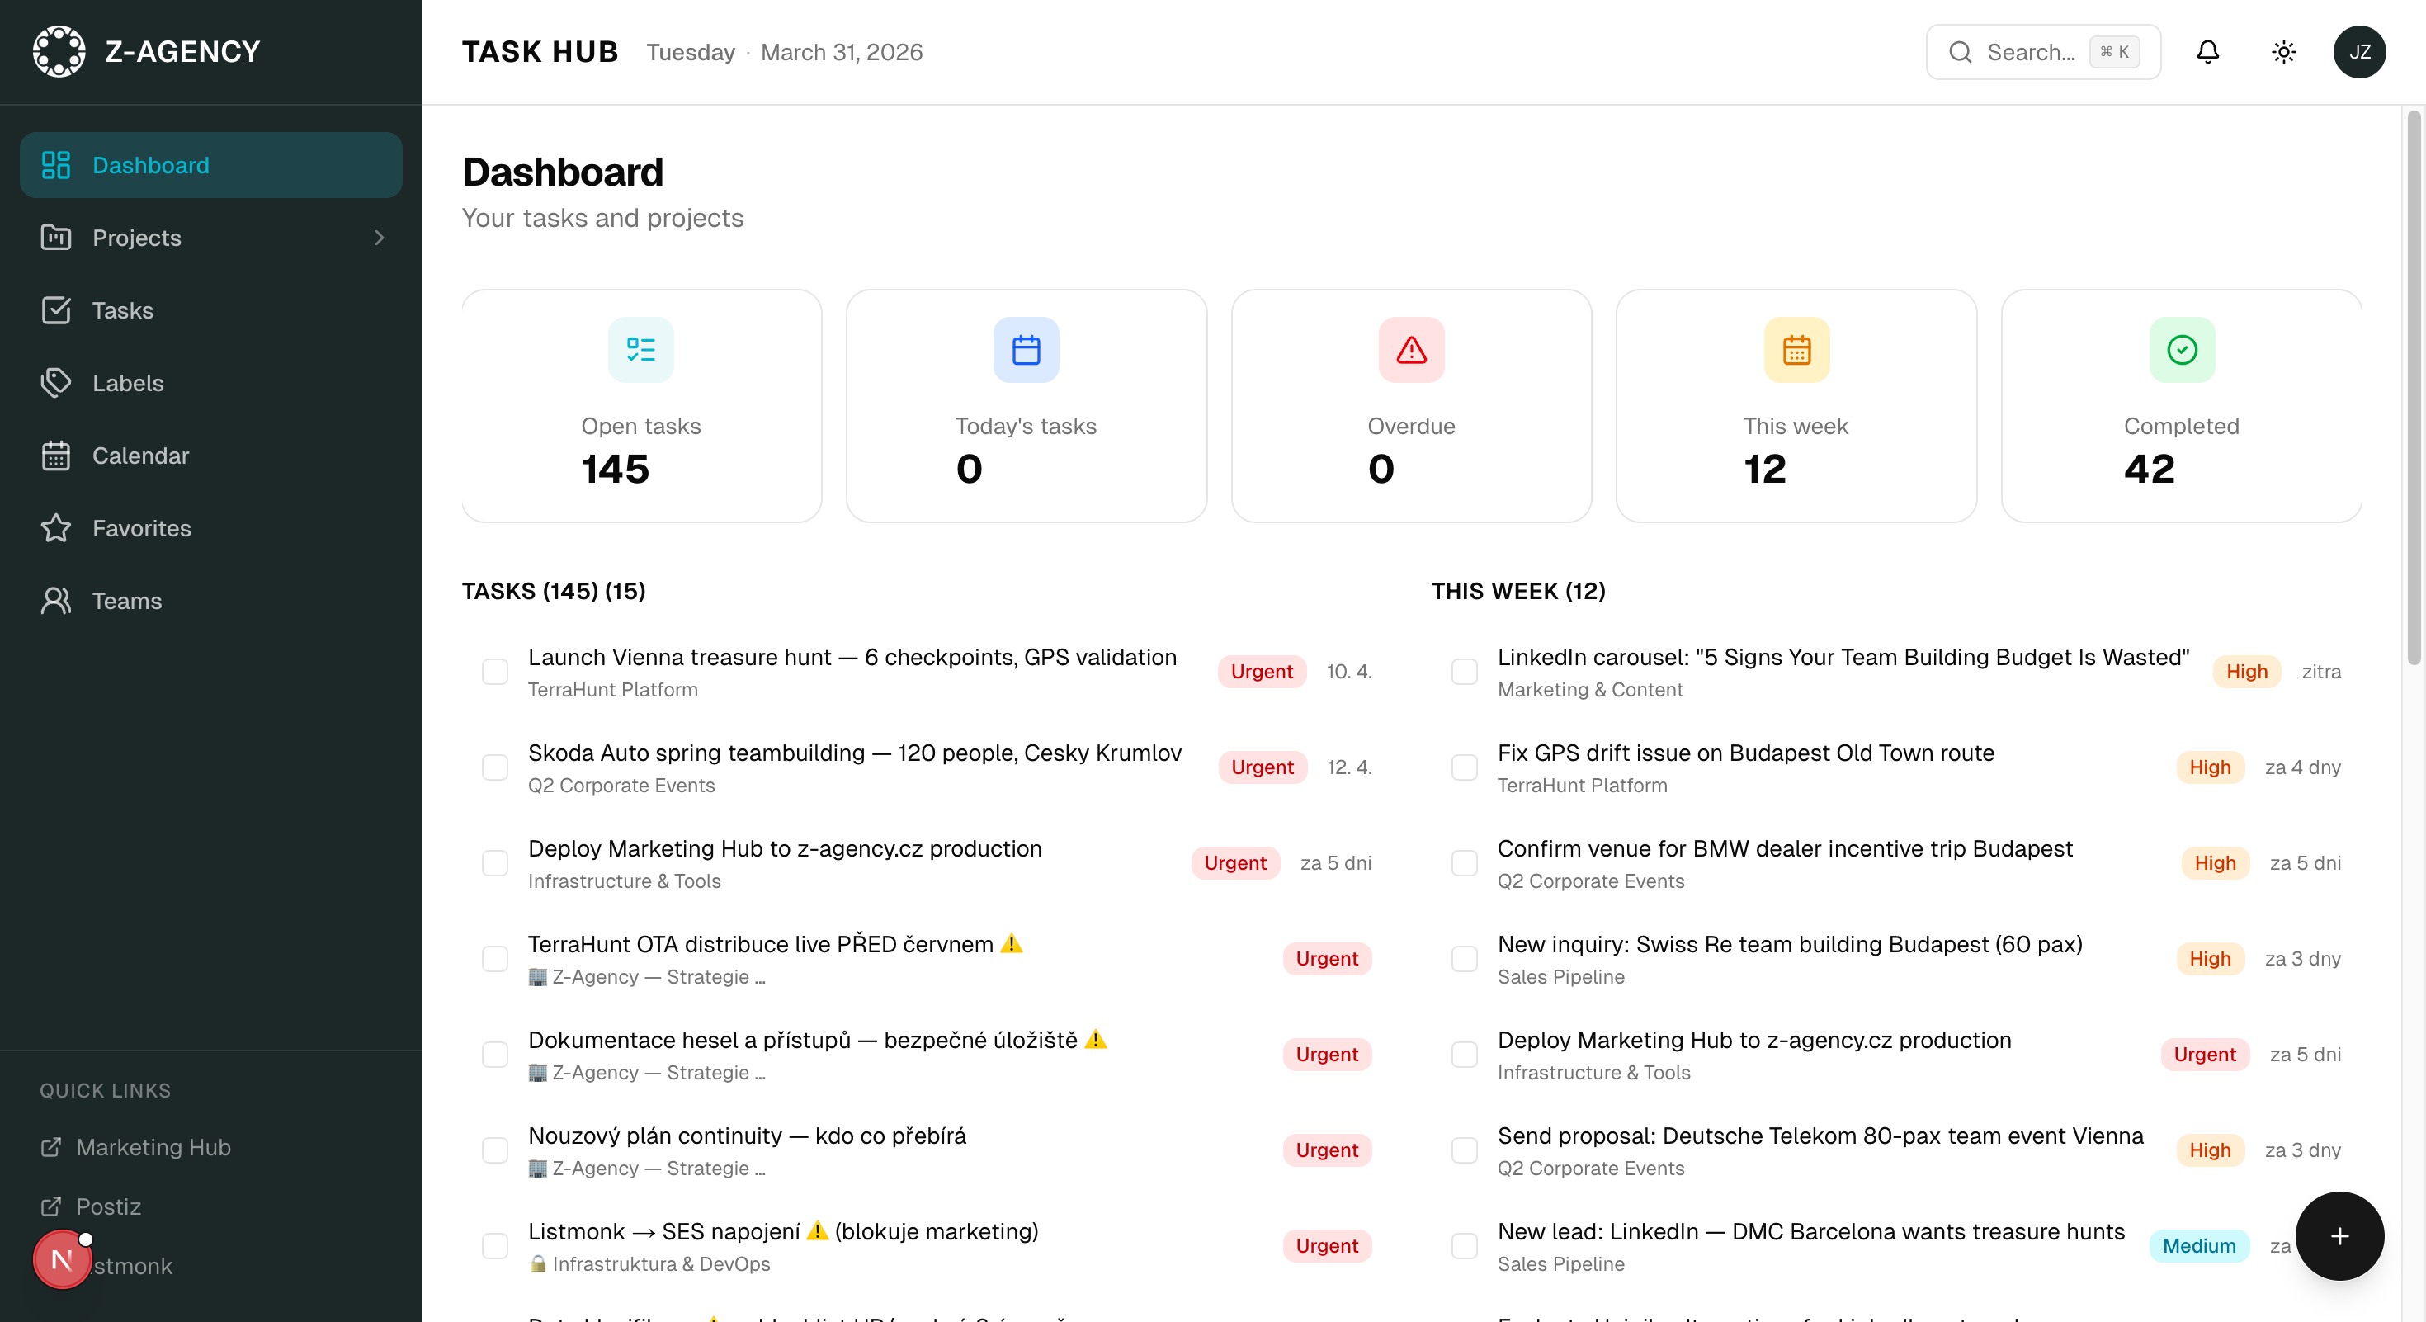
Task: Open notifications via the bell icon
Action: tap(2207, 52)
